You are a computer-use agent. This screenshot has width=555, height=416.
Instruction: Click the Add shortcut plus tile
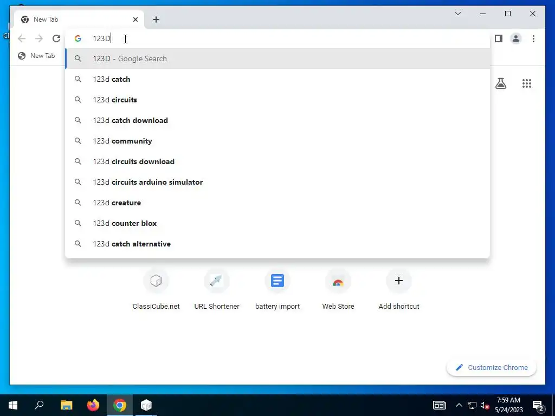tap(399, 289)
